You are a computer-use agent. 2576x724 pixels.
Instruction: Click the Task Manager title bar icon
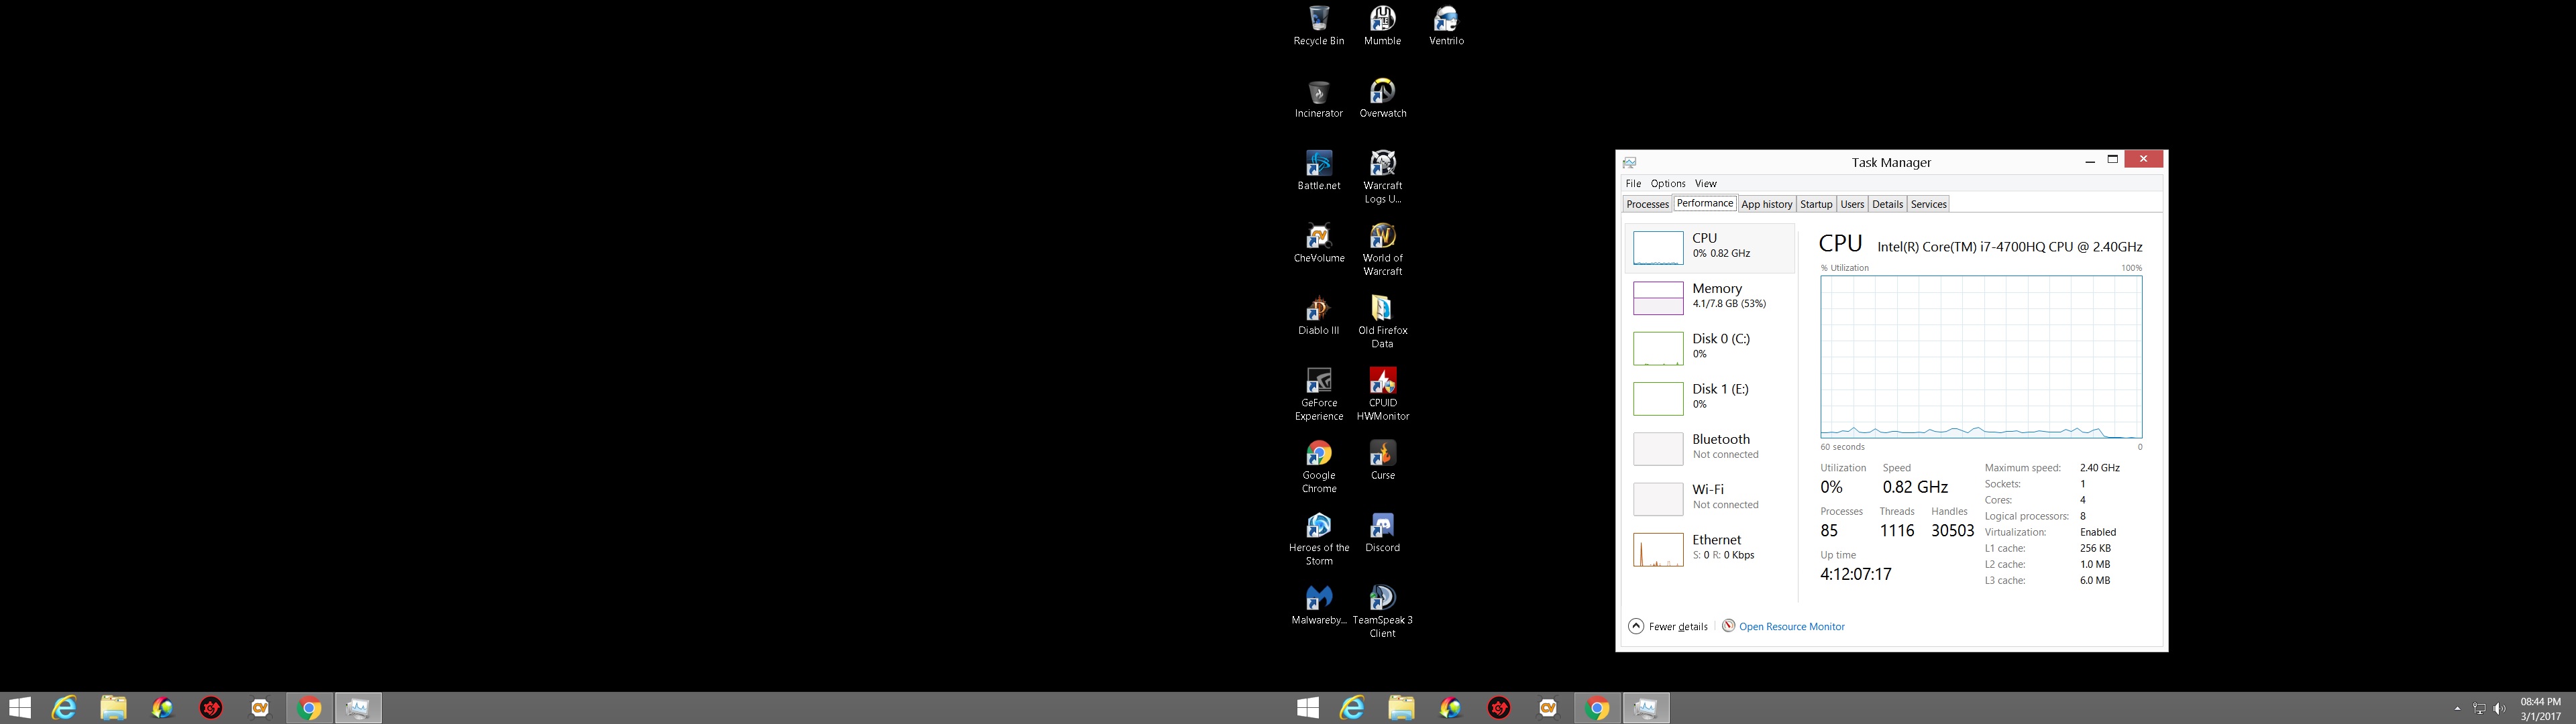(1629, 162)
